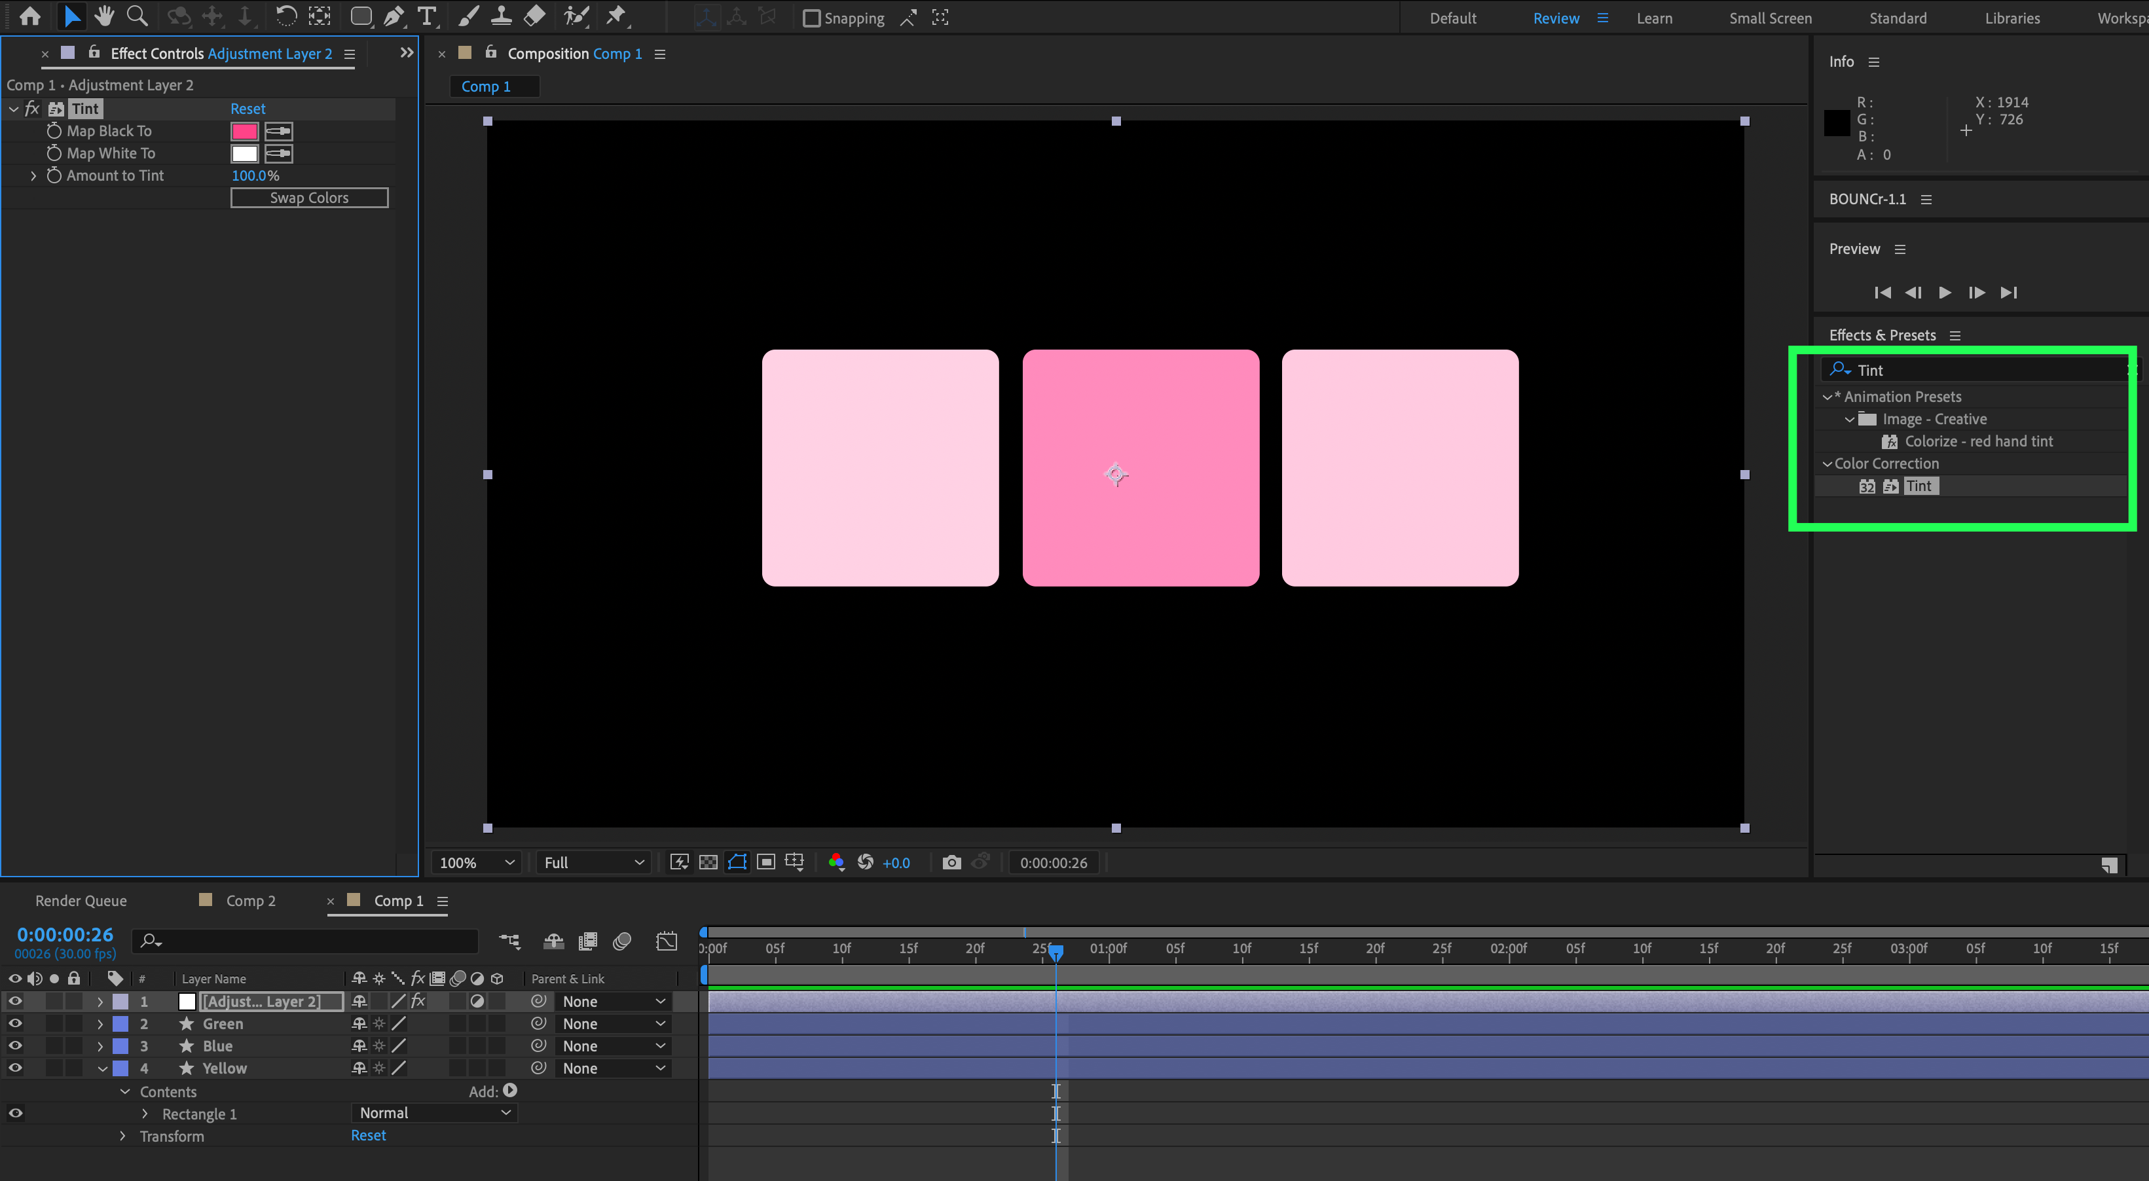Open the Normal blend mode dropdown
The image size is (2149, 1181).
coord(434,1114)
